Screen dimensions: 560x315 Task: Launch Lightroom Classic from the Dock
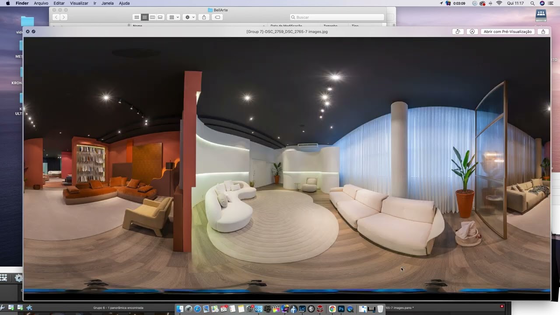tap(302, 309)
